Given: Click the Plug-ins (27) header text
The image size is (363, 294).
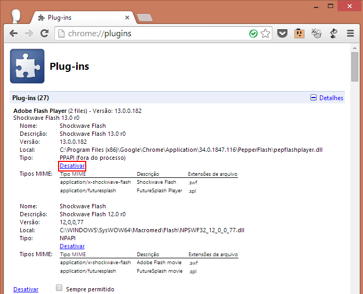Looking at the screenshot, I should [x=30, y=98].
